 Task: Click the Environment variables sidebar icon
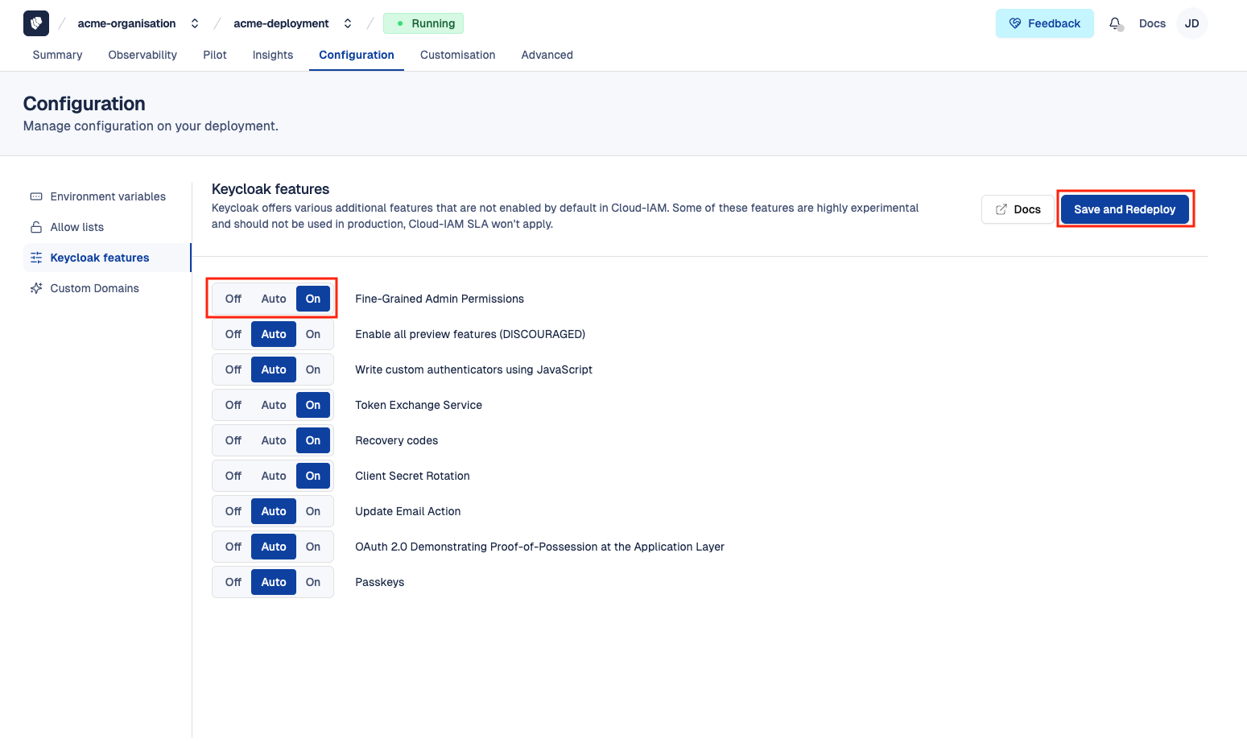click(x=36, y=196)
